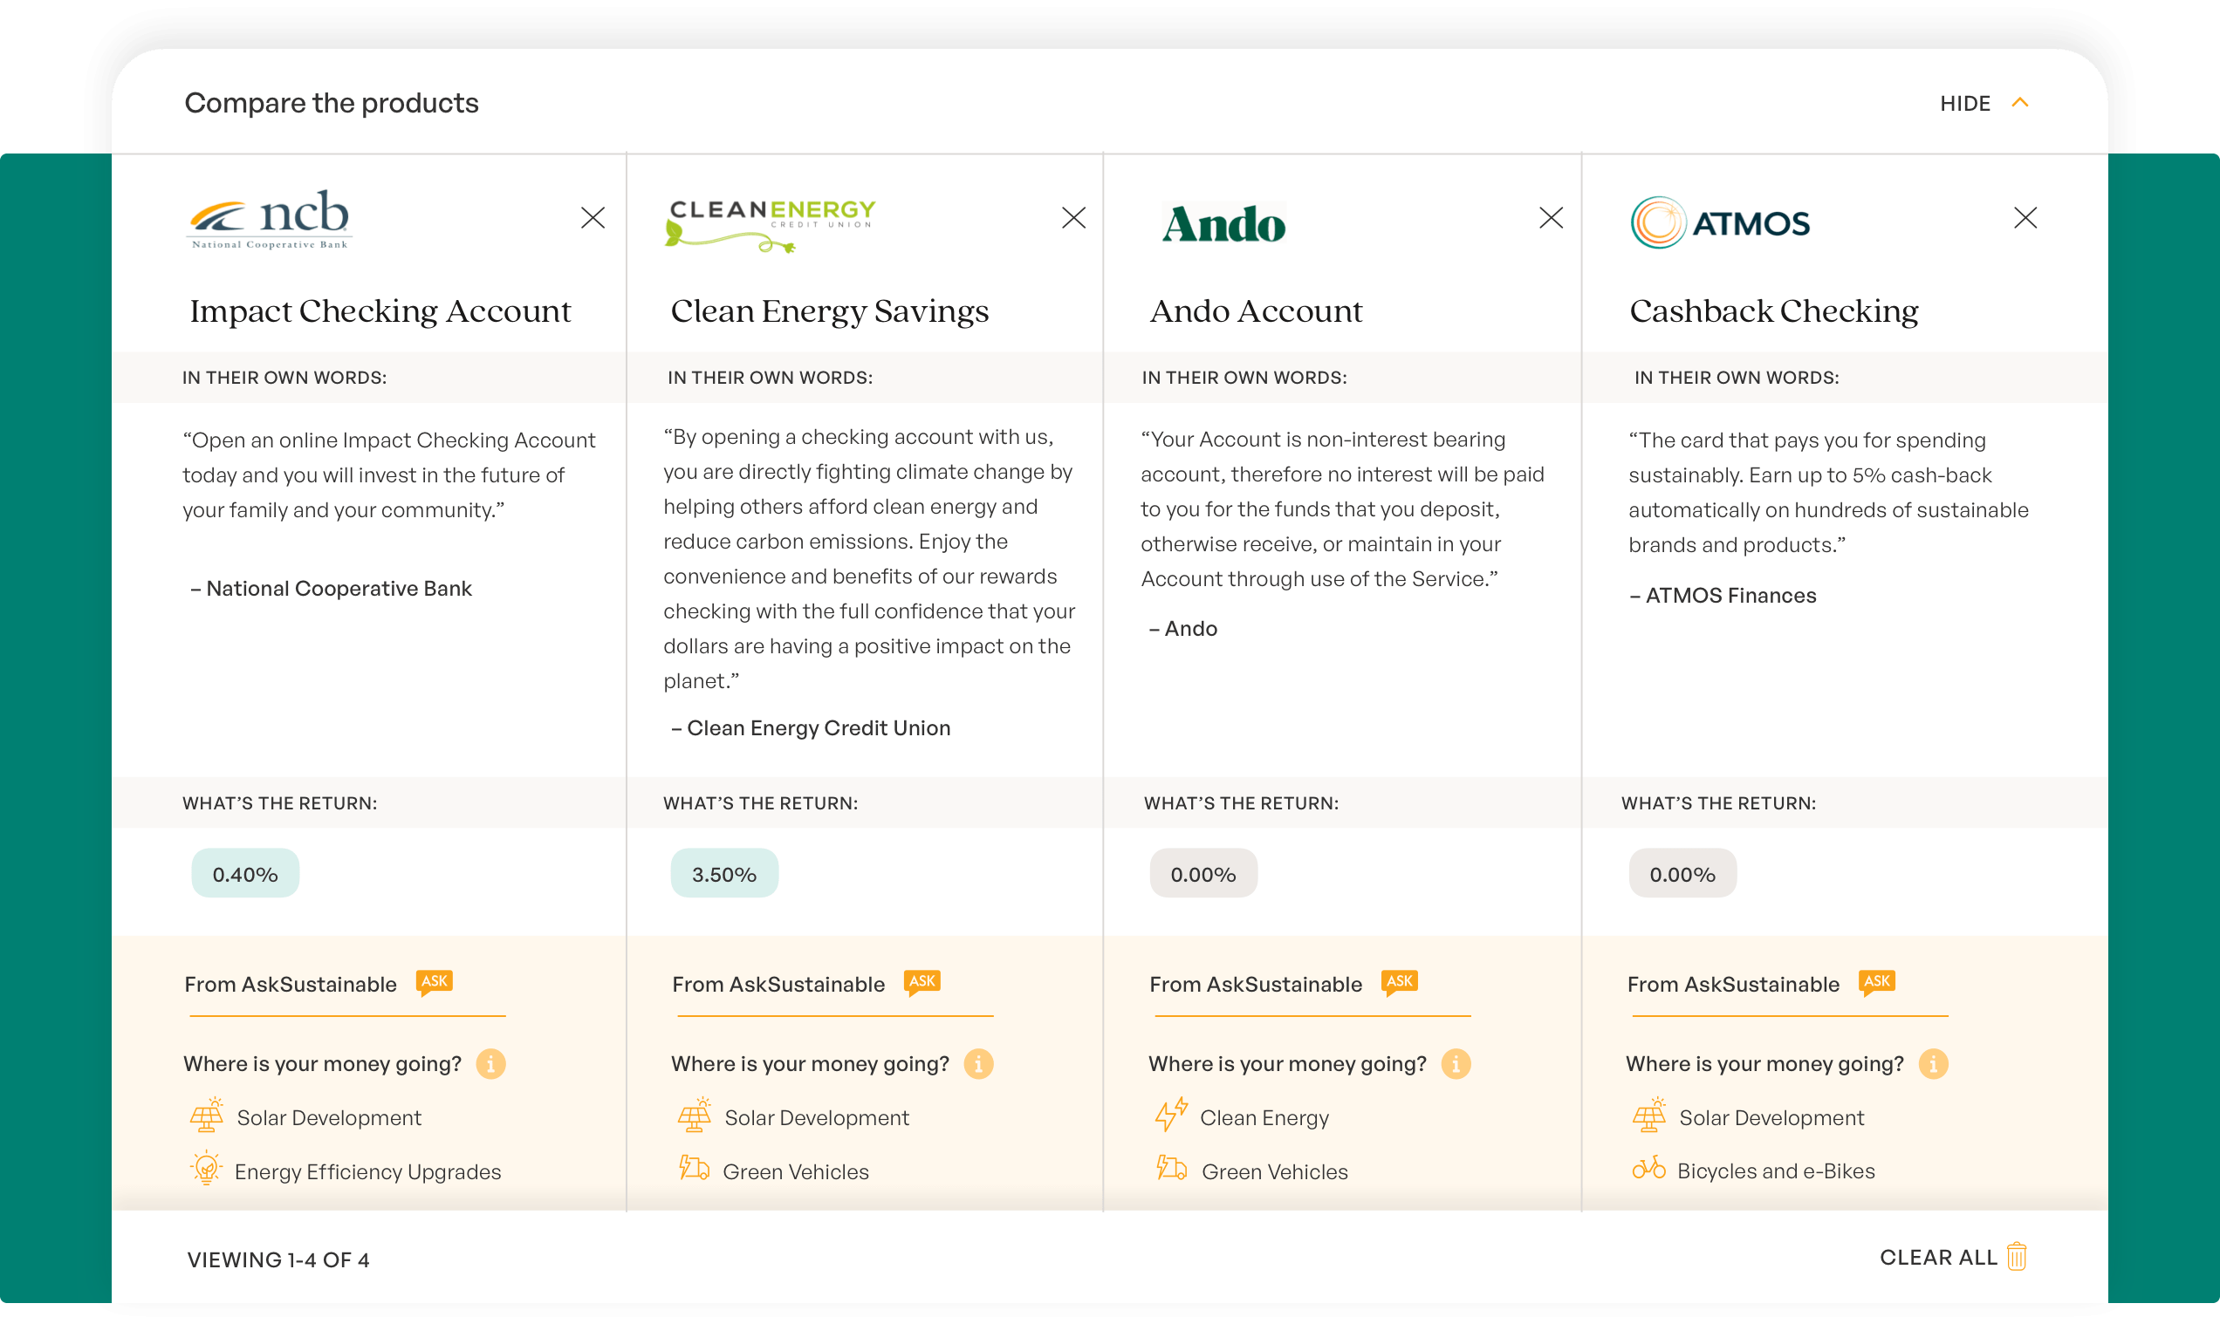The height and width of the screenshot is (1324, 2220).
Task: Click the Ando Clean Energy lightning icon
Action: click(1170, 1115)
